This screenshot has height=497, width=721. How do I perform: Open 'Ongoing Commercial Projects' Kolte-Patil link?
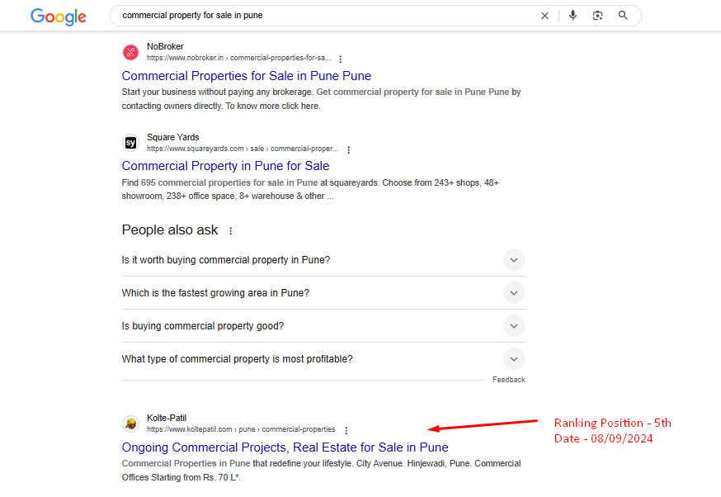[x=285, y=447]
